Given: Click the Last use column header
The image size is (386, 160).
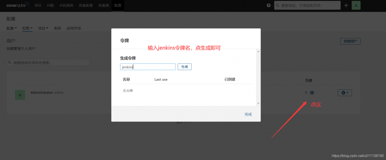Looking at the screenshot, I should coord(161,79).
